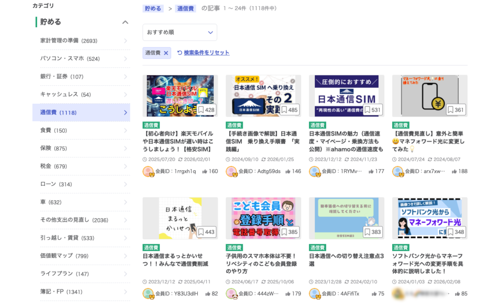Bookmark the article with 485 saves
500x306 pixels.
pos(284,110)
